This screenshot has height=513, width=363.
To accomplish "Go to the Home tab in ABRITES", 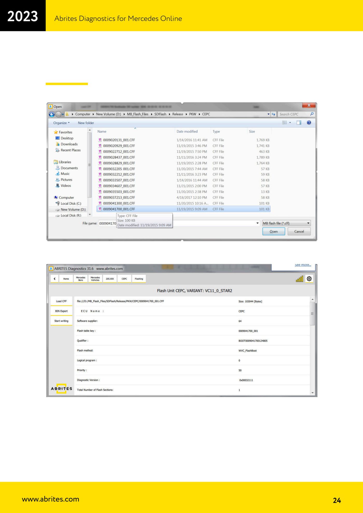I will tap(66, 279).
